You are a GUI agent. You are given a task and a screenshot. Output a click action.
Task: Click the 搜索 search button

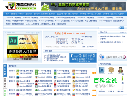pyautogui.click(x=122, y=28)
